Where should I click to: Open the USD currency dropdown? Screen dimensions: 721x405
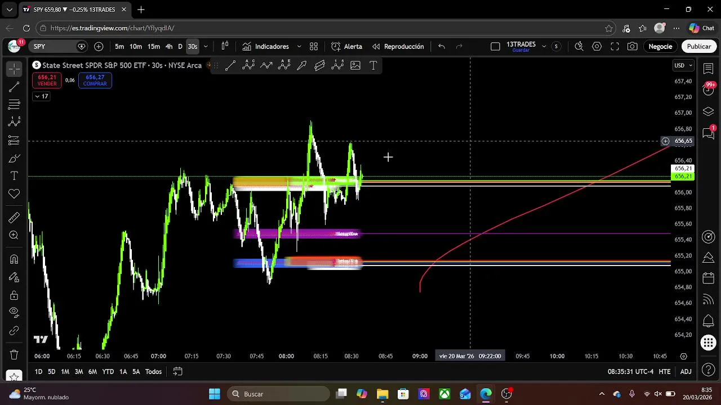[x=683, y=65]
